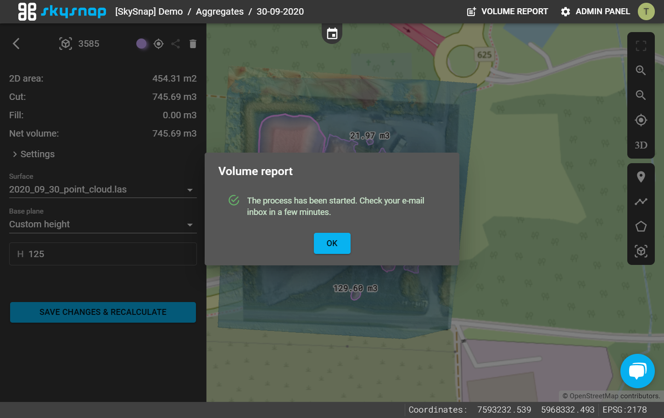Go to the Aggregates breadcrumb
The height and width of the screenshot is (418, 664).
tap(220, 11)
